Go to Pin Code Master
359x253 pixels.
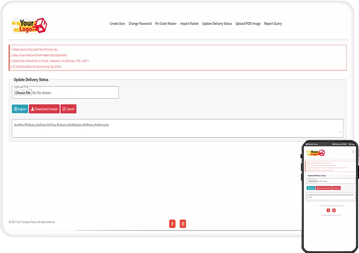[x=166, y=24]
